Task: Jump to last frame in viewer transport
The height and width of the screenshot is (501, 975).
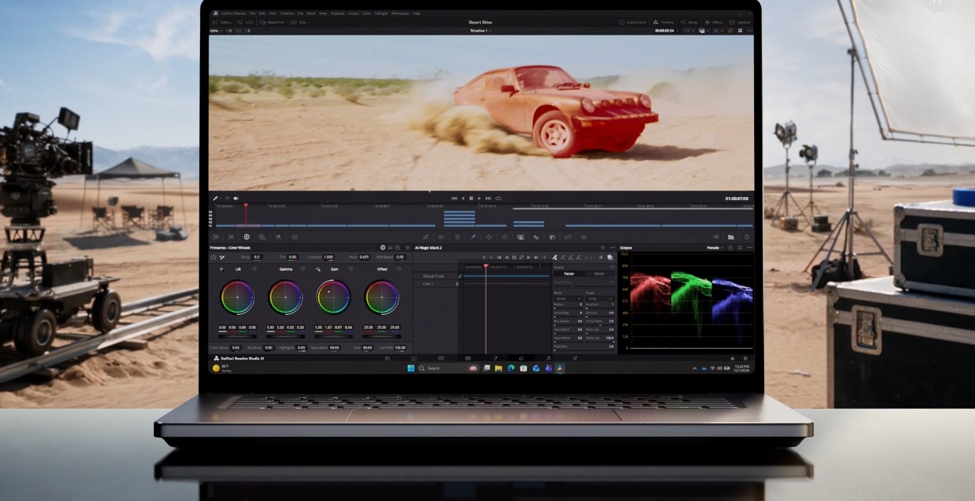Action: coord(488,199)
